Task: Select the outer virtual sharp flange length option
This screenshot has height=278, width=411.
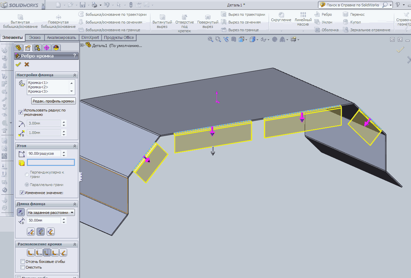Action: tap(31, 231)
